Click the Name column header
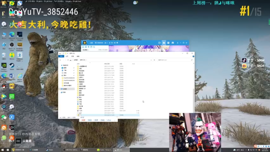270x152 pixels. [78, 64]
